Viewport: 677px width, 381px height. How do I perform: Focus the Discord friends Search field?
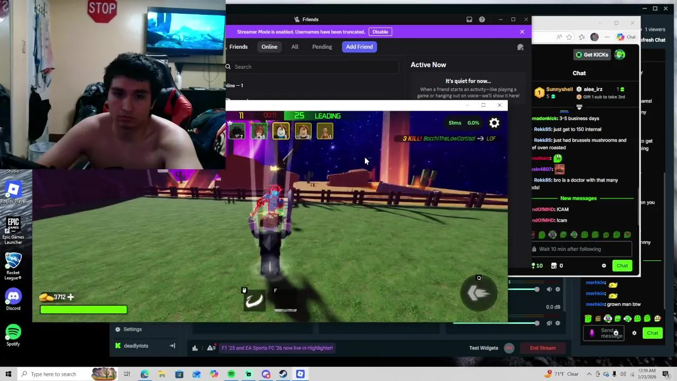coord(312,67)
